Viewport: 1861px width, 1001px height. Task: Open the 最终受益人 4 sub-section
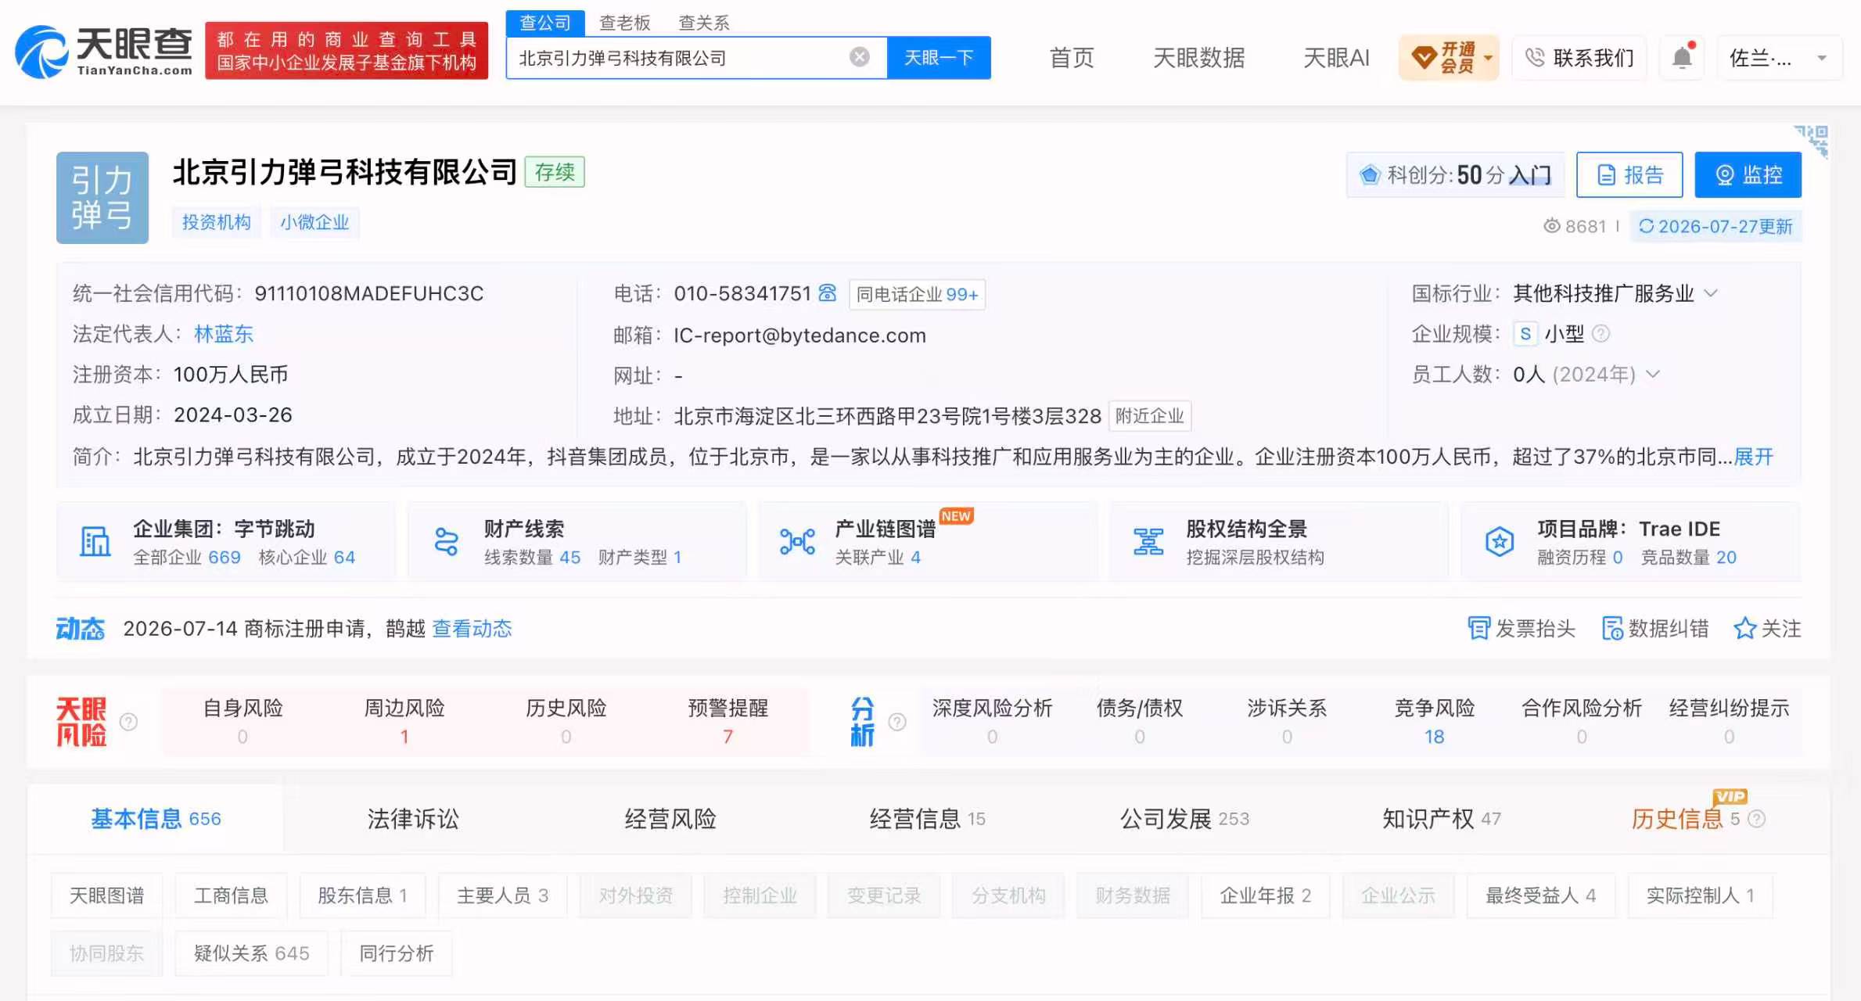point(1540,895)
